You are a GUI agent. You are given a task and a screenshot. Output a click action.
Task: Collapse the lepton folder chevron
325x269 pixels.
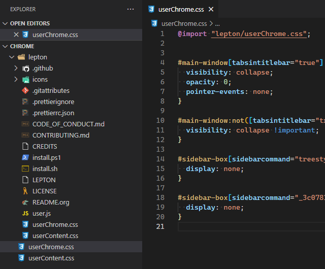(12, 57)
